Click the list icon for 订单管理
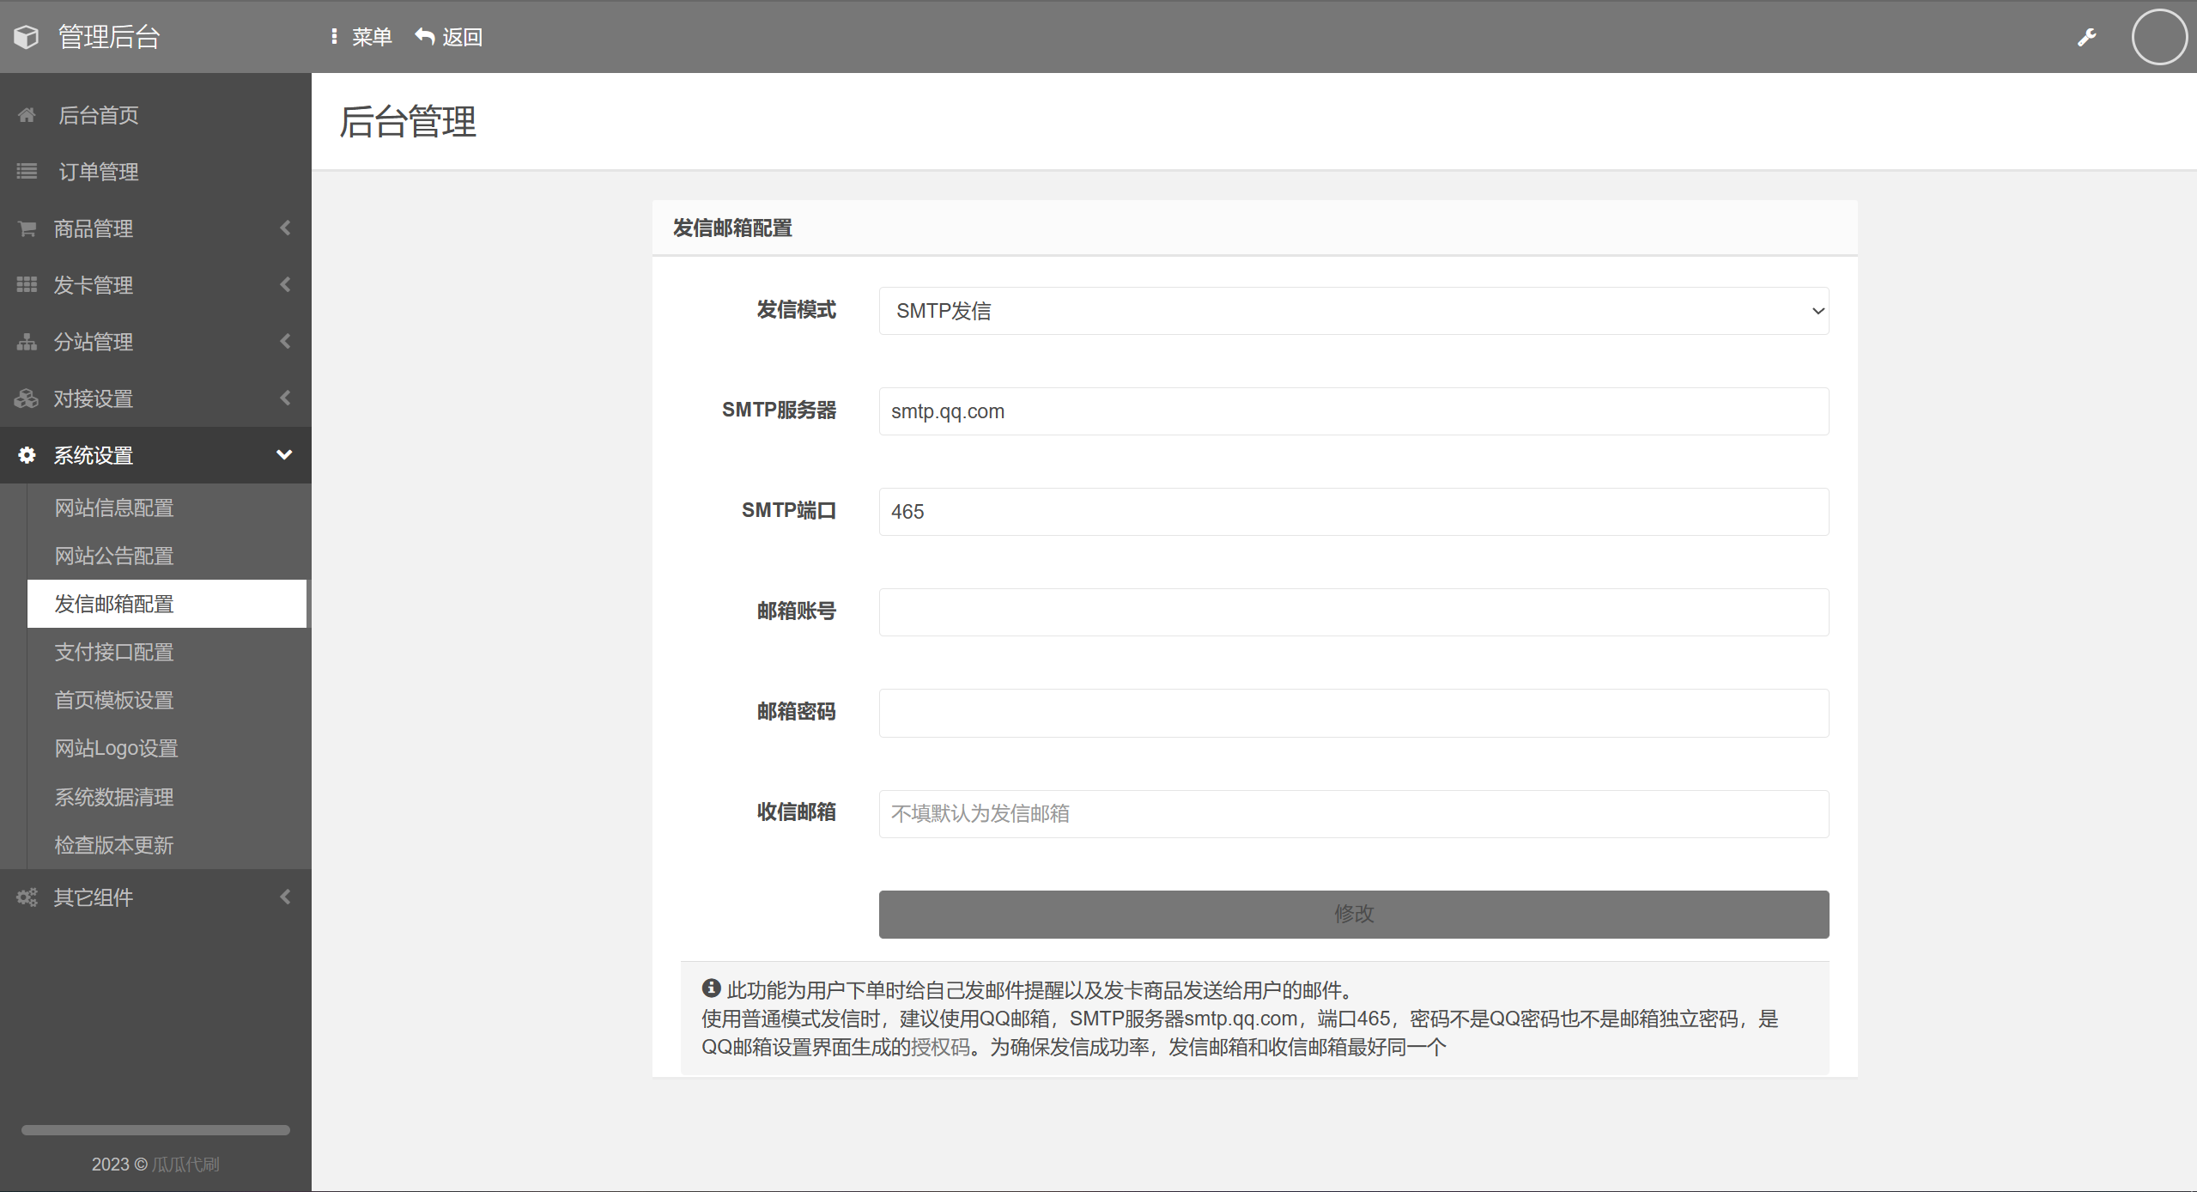 (27, 172)
